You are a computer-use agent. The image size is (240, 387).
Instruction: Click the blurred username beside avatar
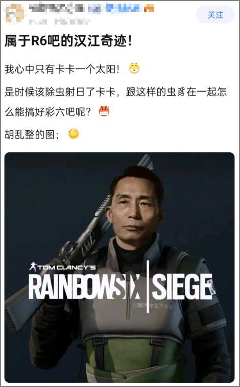coord(56,8)
